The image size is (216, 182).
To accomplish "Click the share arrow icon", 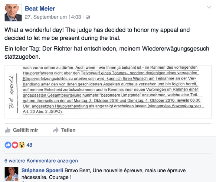I will (56, 130).
